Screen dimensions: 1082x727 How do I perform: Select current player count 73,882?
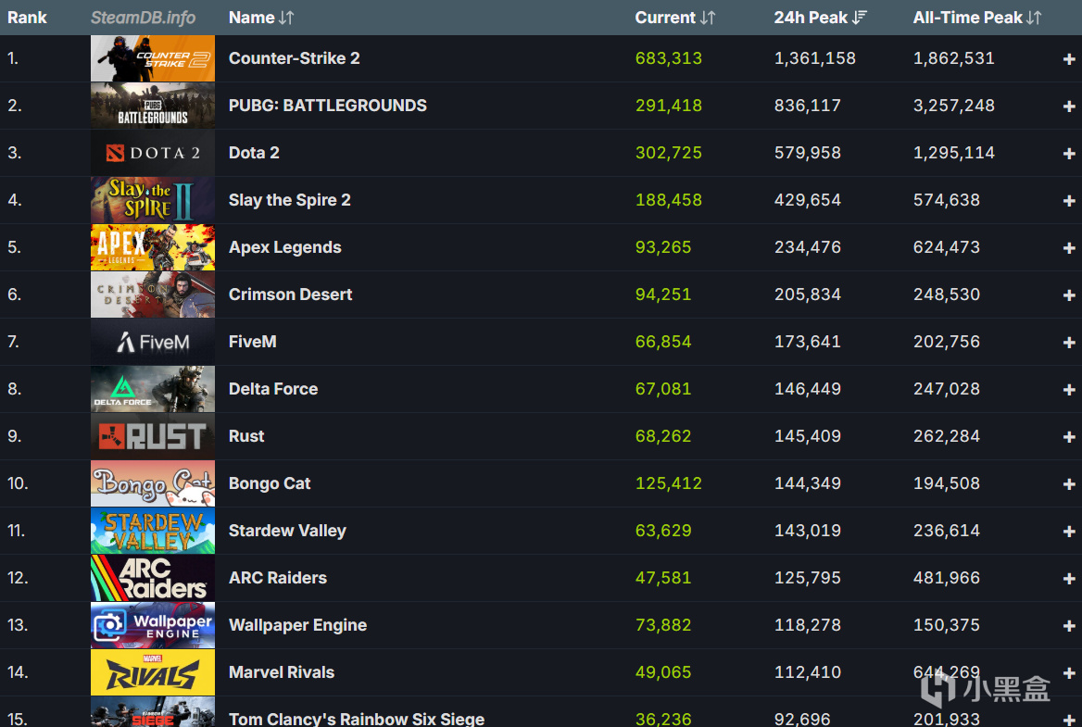click(x=663, y=626)
